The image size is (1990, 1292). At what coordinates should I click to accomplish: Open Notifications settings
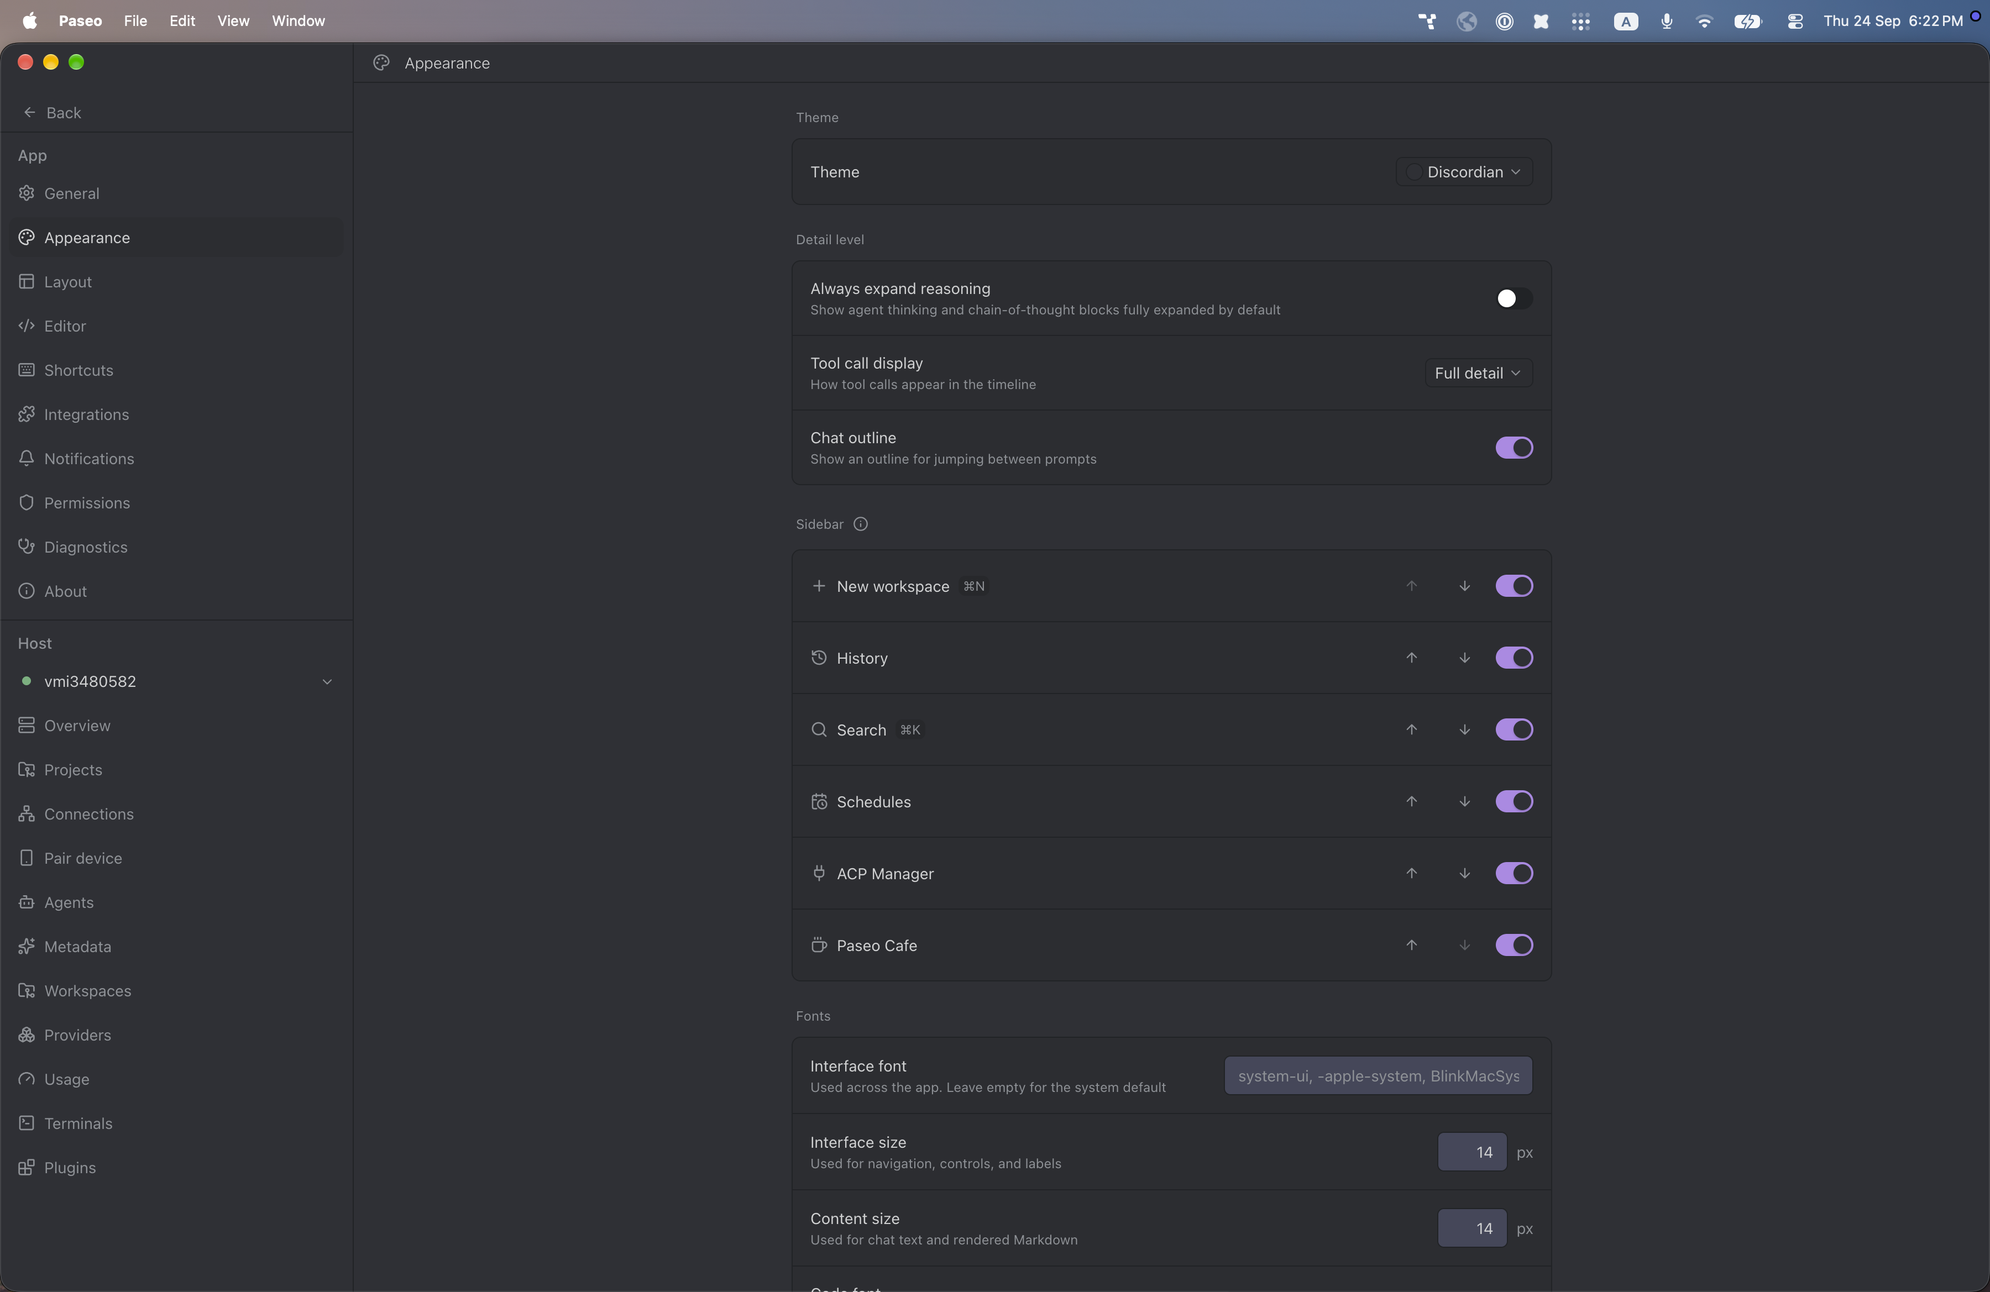pos(176,459)
